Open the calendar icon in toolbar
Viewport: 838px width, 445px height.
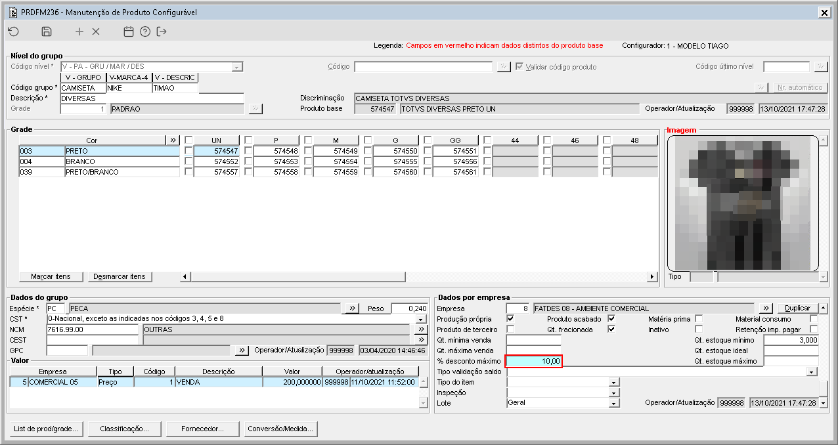click(129, 32)
